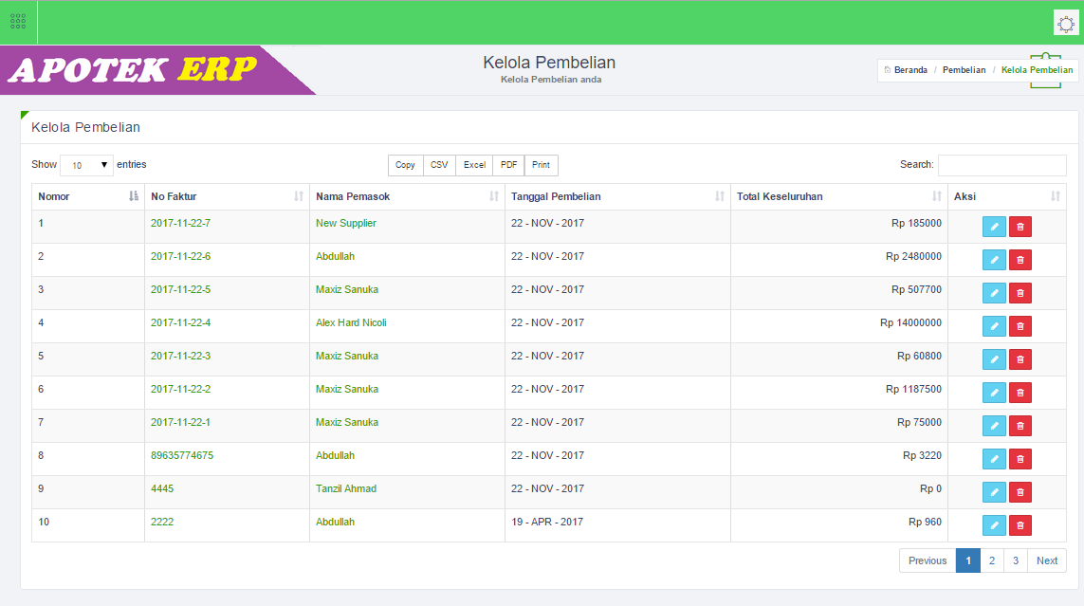Screen dimensions: 1084x606
Task: Click the PDF export button
Action: 508,165
